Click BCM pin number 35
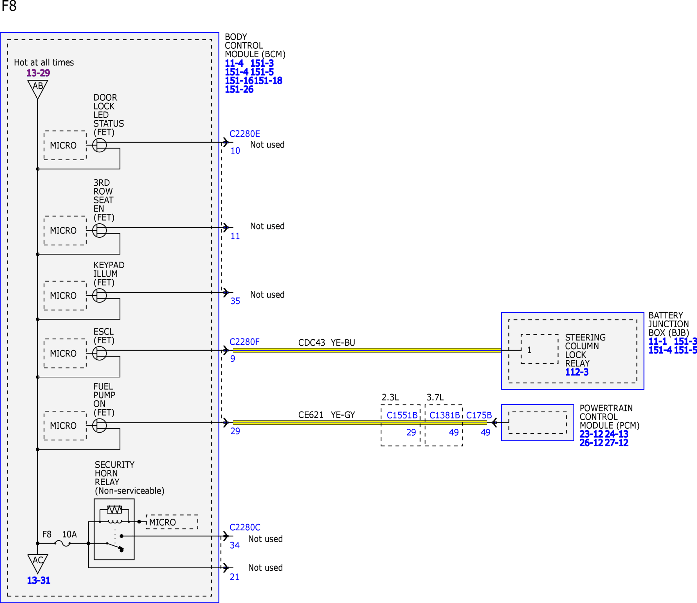 (235, 301)
